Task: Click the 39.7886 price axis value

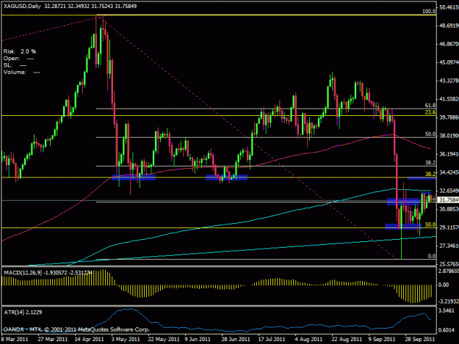Action: 449,117
